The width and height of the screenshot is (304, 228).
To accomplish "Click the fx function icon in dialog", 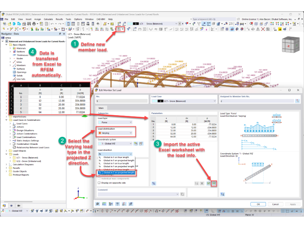I will (x=131, y=204).
